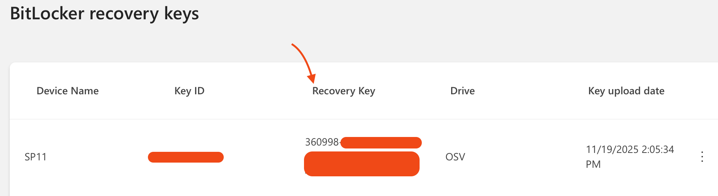Sort by Key upload date header

click(626, 91)
